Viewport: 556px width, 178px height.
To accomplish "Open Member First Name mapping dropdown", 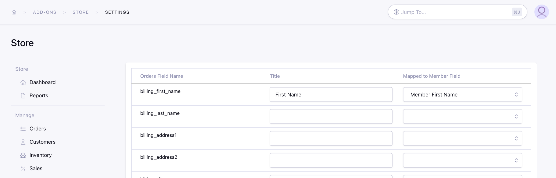I will coord(462,95).
